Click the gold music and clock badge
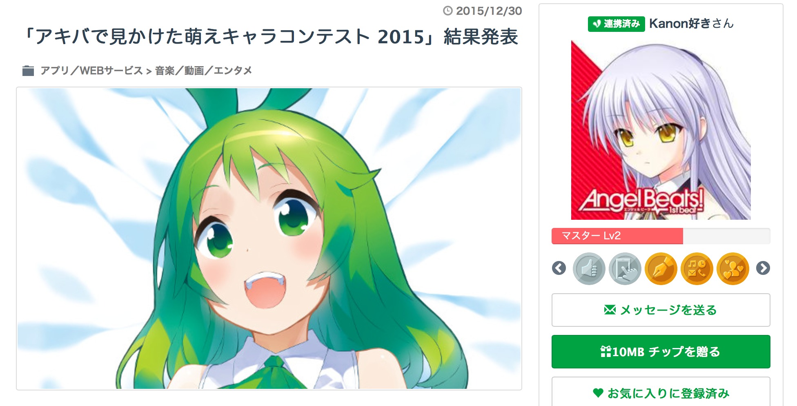Screen dimensions: 797x406 point(697,268)
